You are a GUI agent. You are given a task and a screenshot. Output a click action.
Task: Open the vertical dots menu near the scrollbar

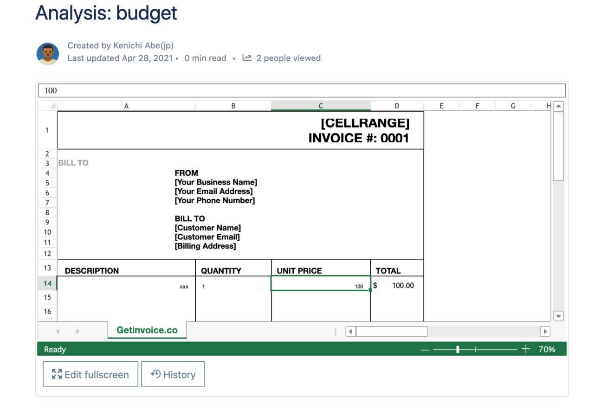[x=336, y=331]
